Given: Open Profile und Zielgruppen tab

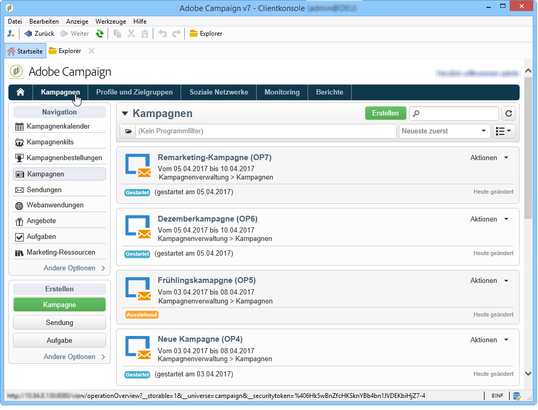Looking at the screenshot, I should pos(134,92).
